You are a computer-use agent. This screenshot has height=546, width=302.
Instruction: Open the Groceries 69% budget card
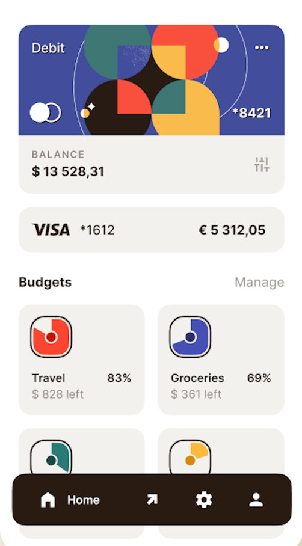pos(221,360)
